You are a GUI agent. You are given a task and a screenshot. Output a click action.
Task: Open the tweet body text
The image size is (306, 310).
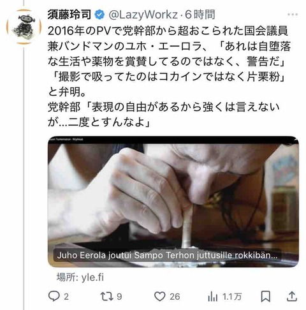(169, 77)
